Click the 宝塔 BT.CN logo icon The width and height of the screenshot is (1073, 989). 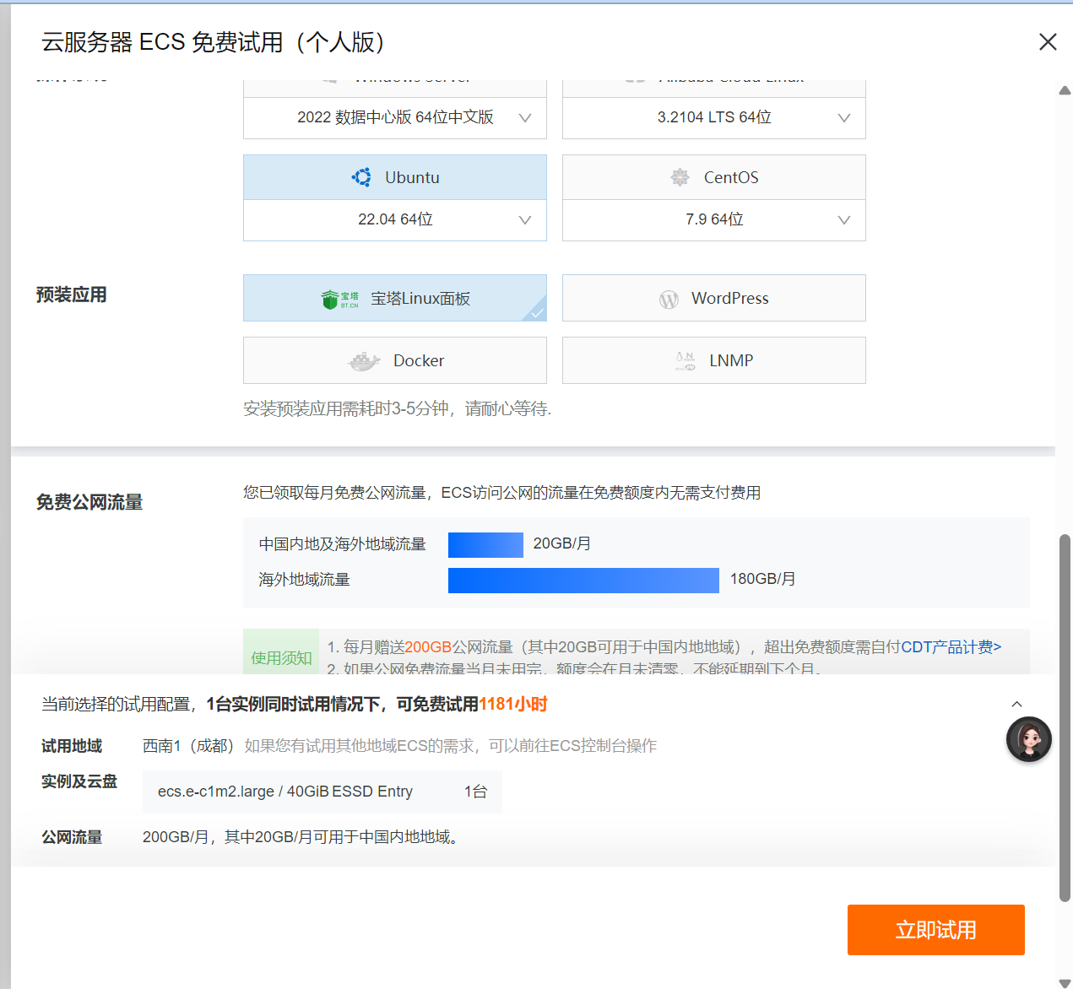[x=340, y=299]
